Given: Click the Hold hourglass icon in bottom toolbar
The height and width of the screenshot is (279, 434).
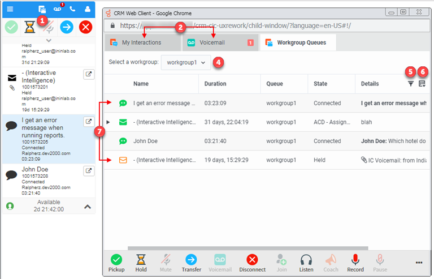Looking at the screenshot, I should 141,260.
